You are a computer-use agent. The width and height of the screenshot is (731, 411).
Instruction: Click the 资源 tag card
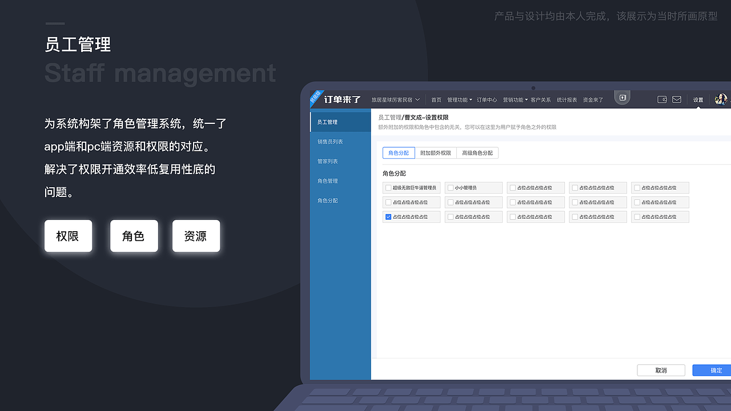(196, 236)
